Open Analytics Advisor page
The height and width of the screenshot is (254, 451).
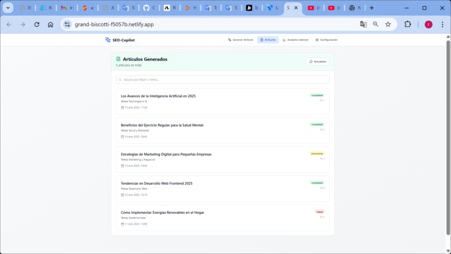(x=295, y=40)
